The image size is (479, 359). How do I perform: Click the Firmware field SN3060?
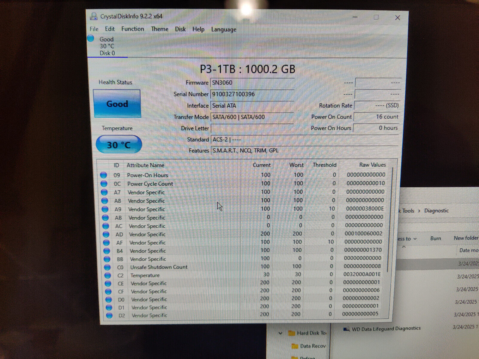[x=252, y=83]
